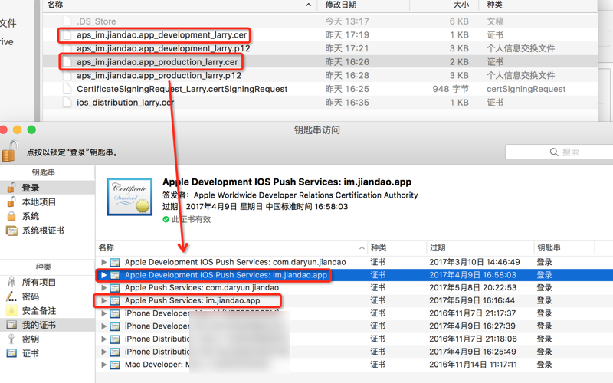Expand Apple Push Services com.daryun.jiandao row
The height and width of the screenshot is (383, 613).
tap(103, 288)
